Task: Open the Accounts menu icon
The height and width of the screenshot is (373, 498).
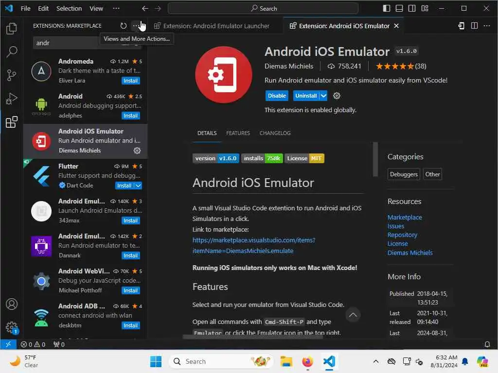Action: 12,304
